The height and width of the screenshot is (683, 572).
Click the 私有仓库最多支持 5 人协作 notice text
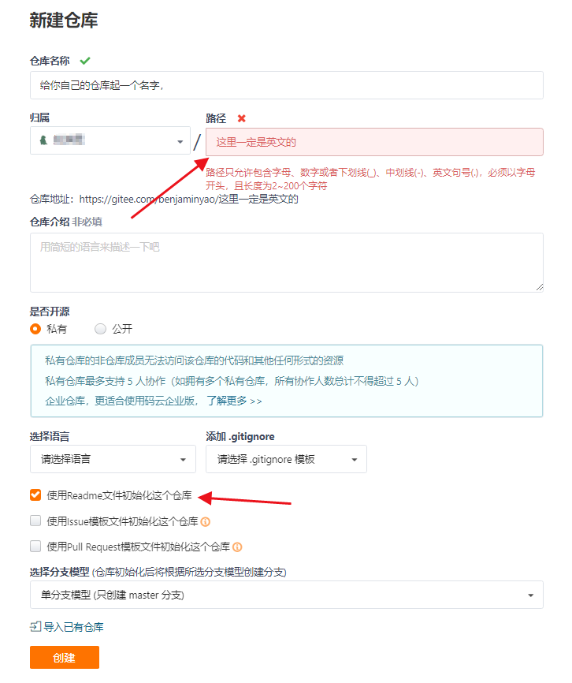pyautogui.click(x=232, y=381)
